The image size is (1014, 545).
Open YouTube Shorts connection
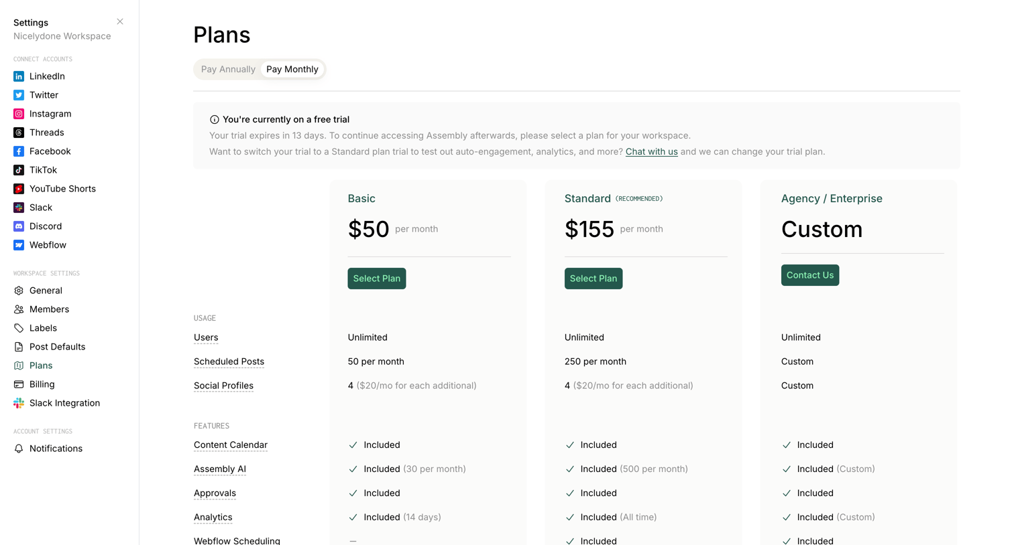point(54,189)
